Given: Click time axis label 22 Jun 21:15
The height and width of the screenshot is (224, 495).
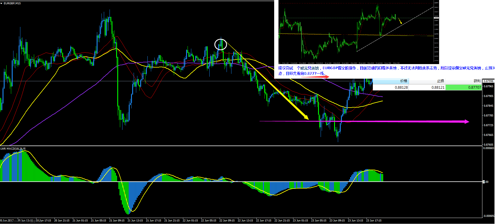Looking at the screenshot, I should click(282, 221).
